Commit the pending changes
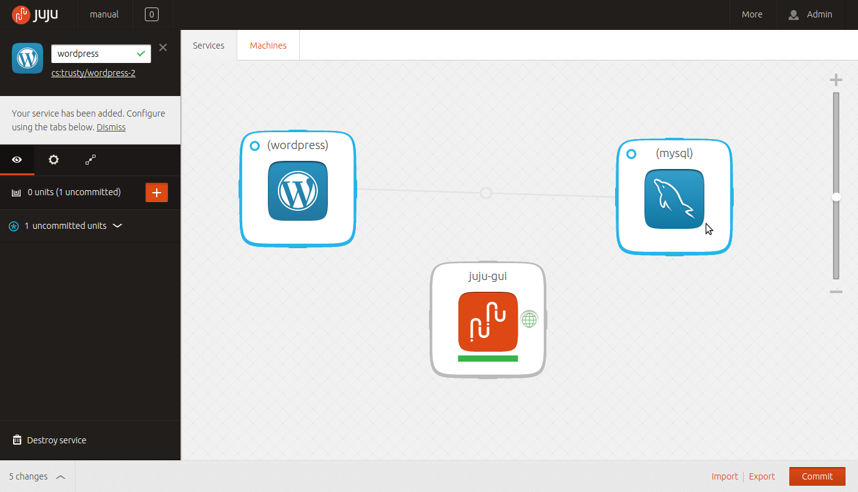Screen dimensions: 858x492 [x=817, y=476]
